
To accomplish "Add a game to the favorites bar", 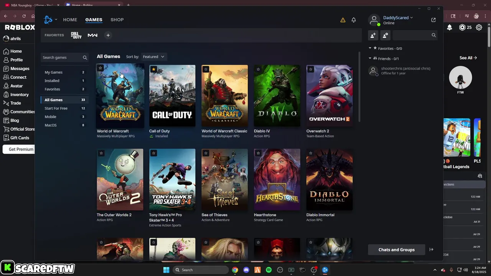I will point(108,35).
